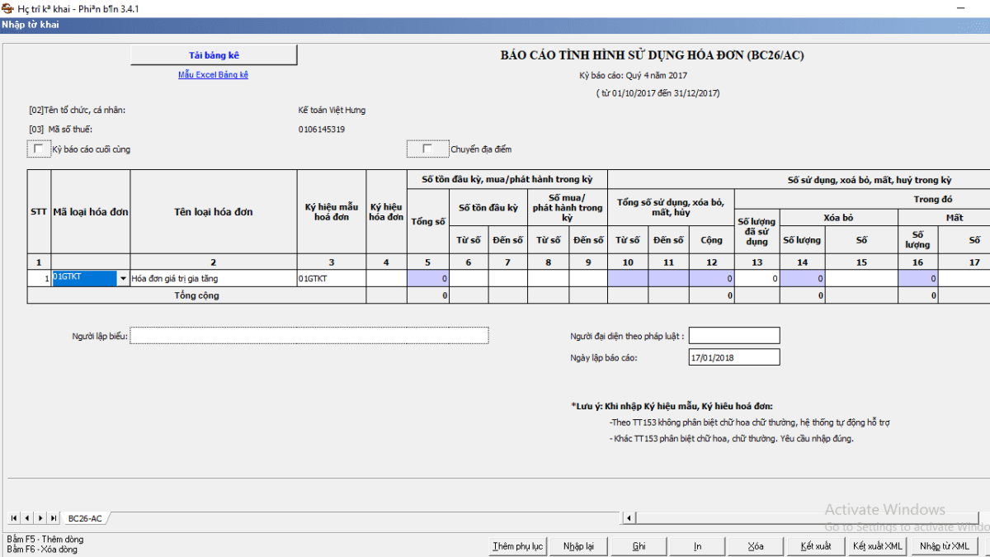Open the 'Mẫu Excel Bảng kê' link

click(x=213, y=75)
